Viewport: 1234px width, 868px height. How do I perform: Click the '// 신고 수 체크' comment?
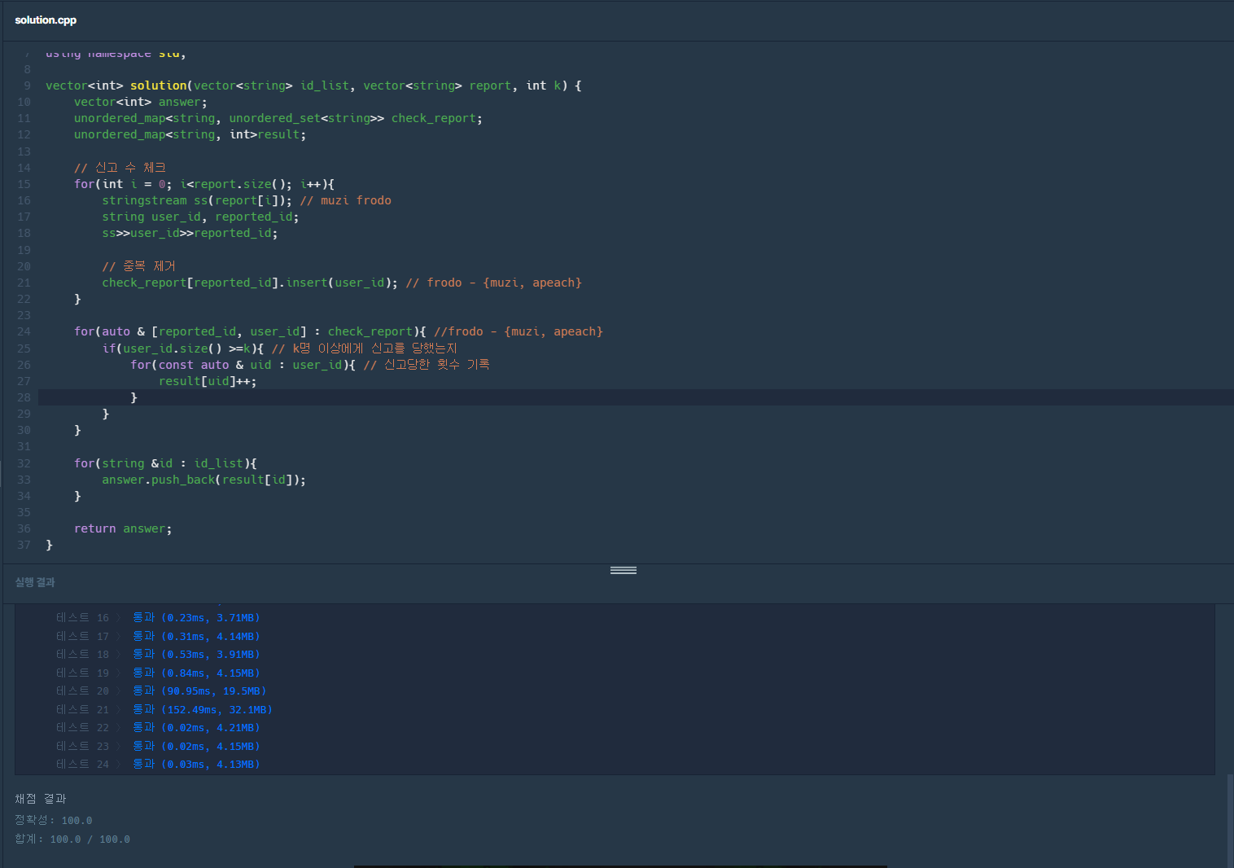tap(120, 168)
